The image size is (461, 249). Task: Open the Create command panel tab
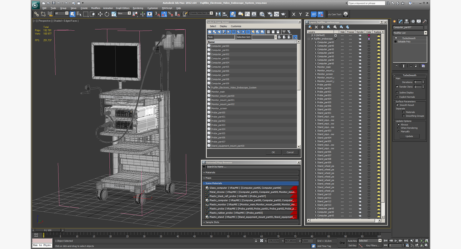point(395,21)
